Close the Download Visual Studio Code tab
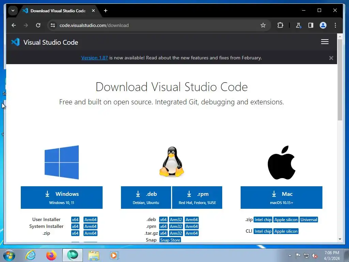Viewport: 349px width, 262px height. (93, 11)
